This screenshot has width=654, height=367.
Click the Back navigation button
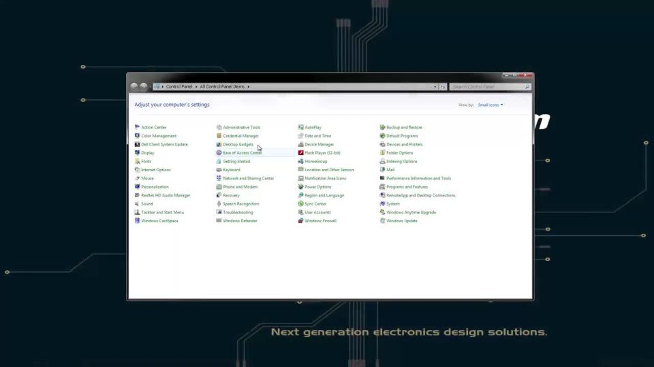134,86
